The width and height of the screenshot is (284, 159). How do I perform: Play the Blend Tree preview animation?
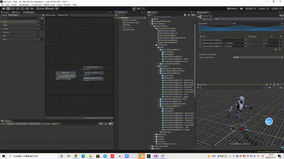click(198, 87)
